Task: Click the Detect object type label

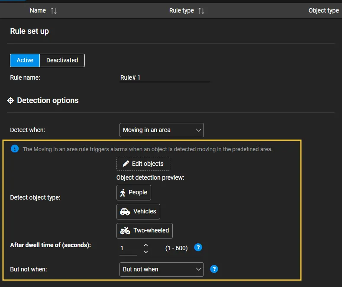Action: (35, 197)
